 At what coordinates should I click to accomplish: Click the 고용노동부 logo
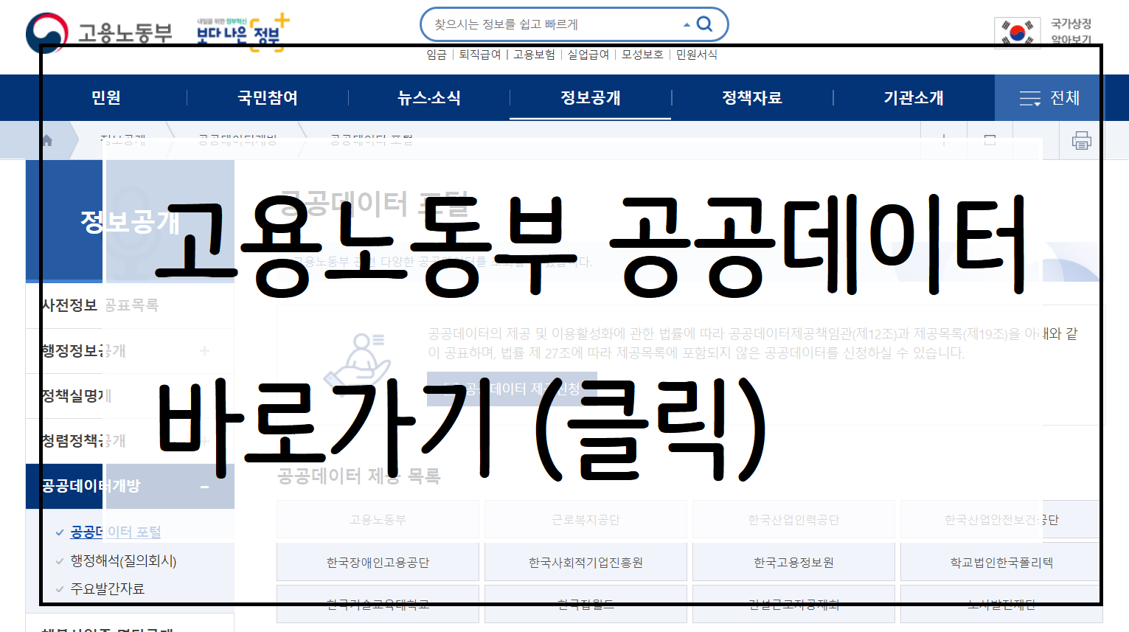[100, 32]
